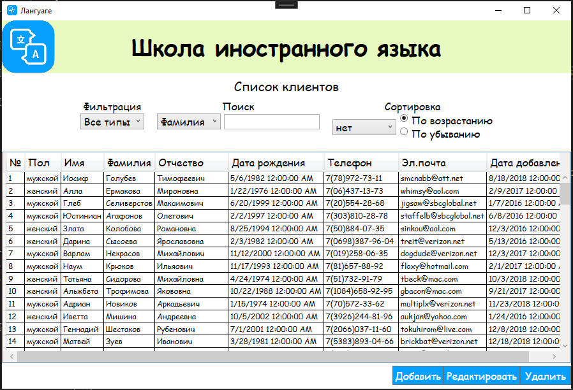Open the Все типы filter dropdown
The image size is (573, 390).
pos(112,121)
